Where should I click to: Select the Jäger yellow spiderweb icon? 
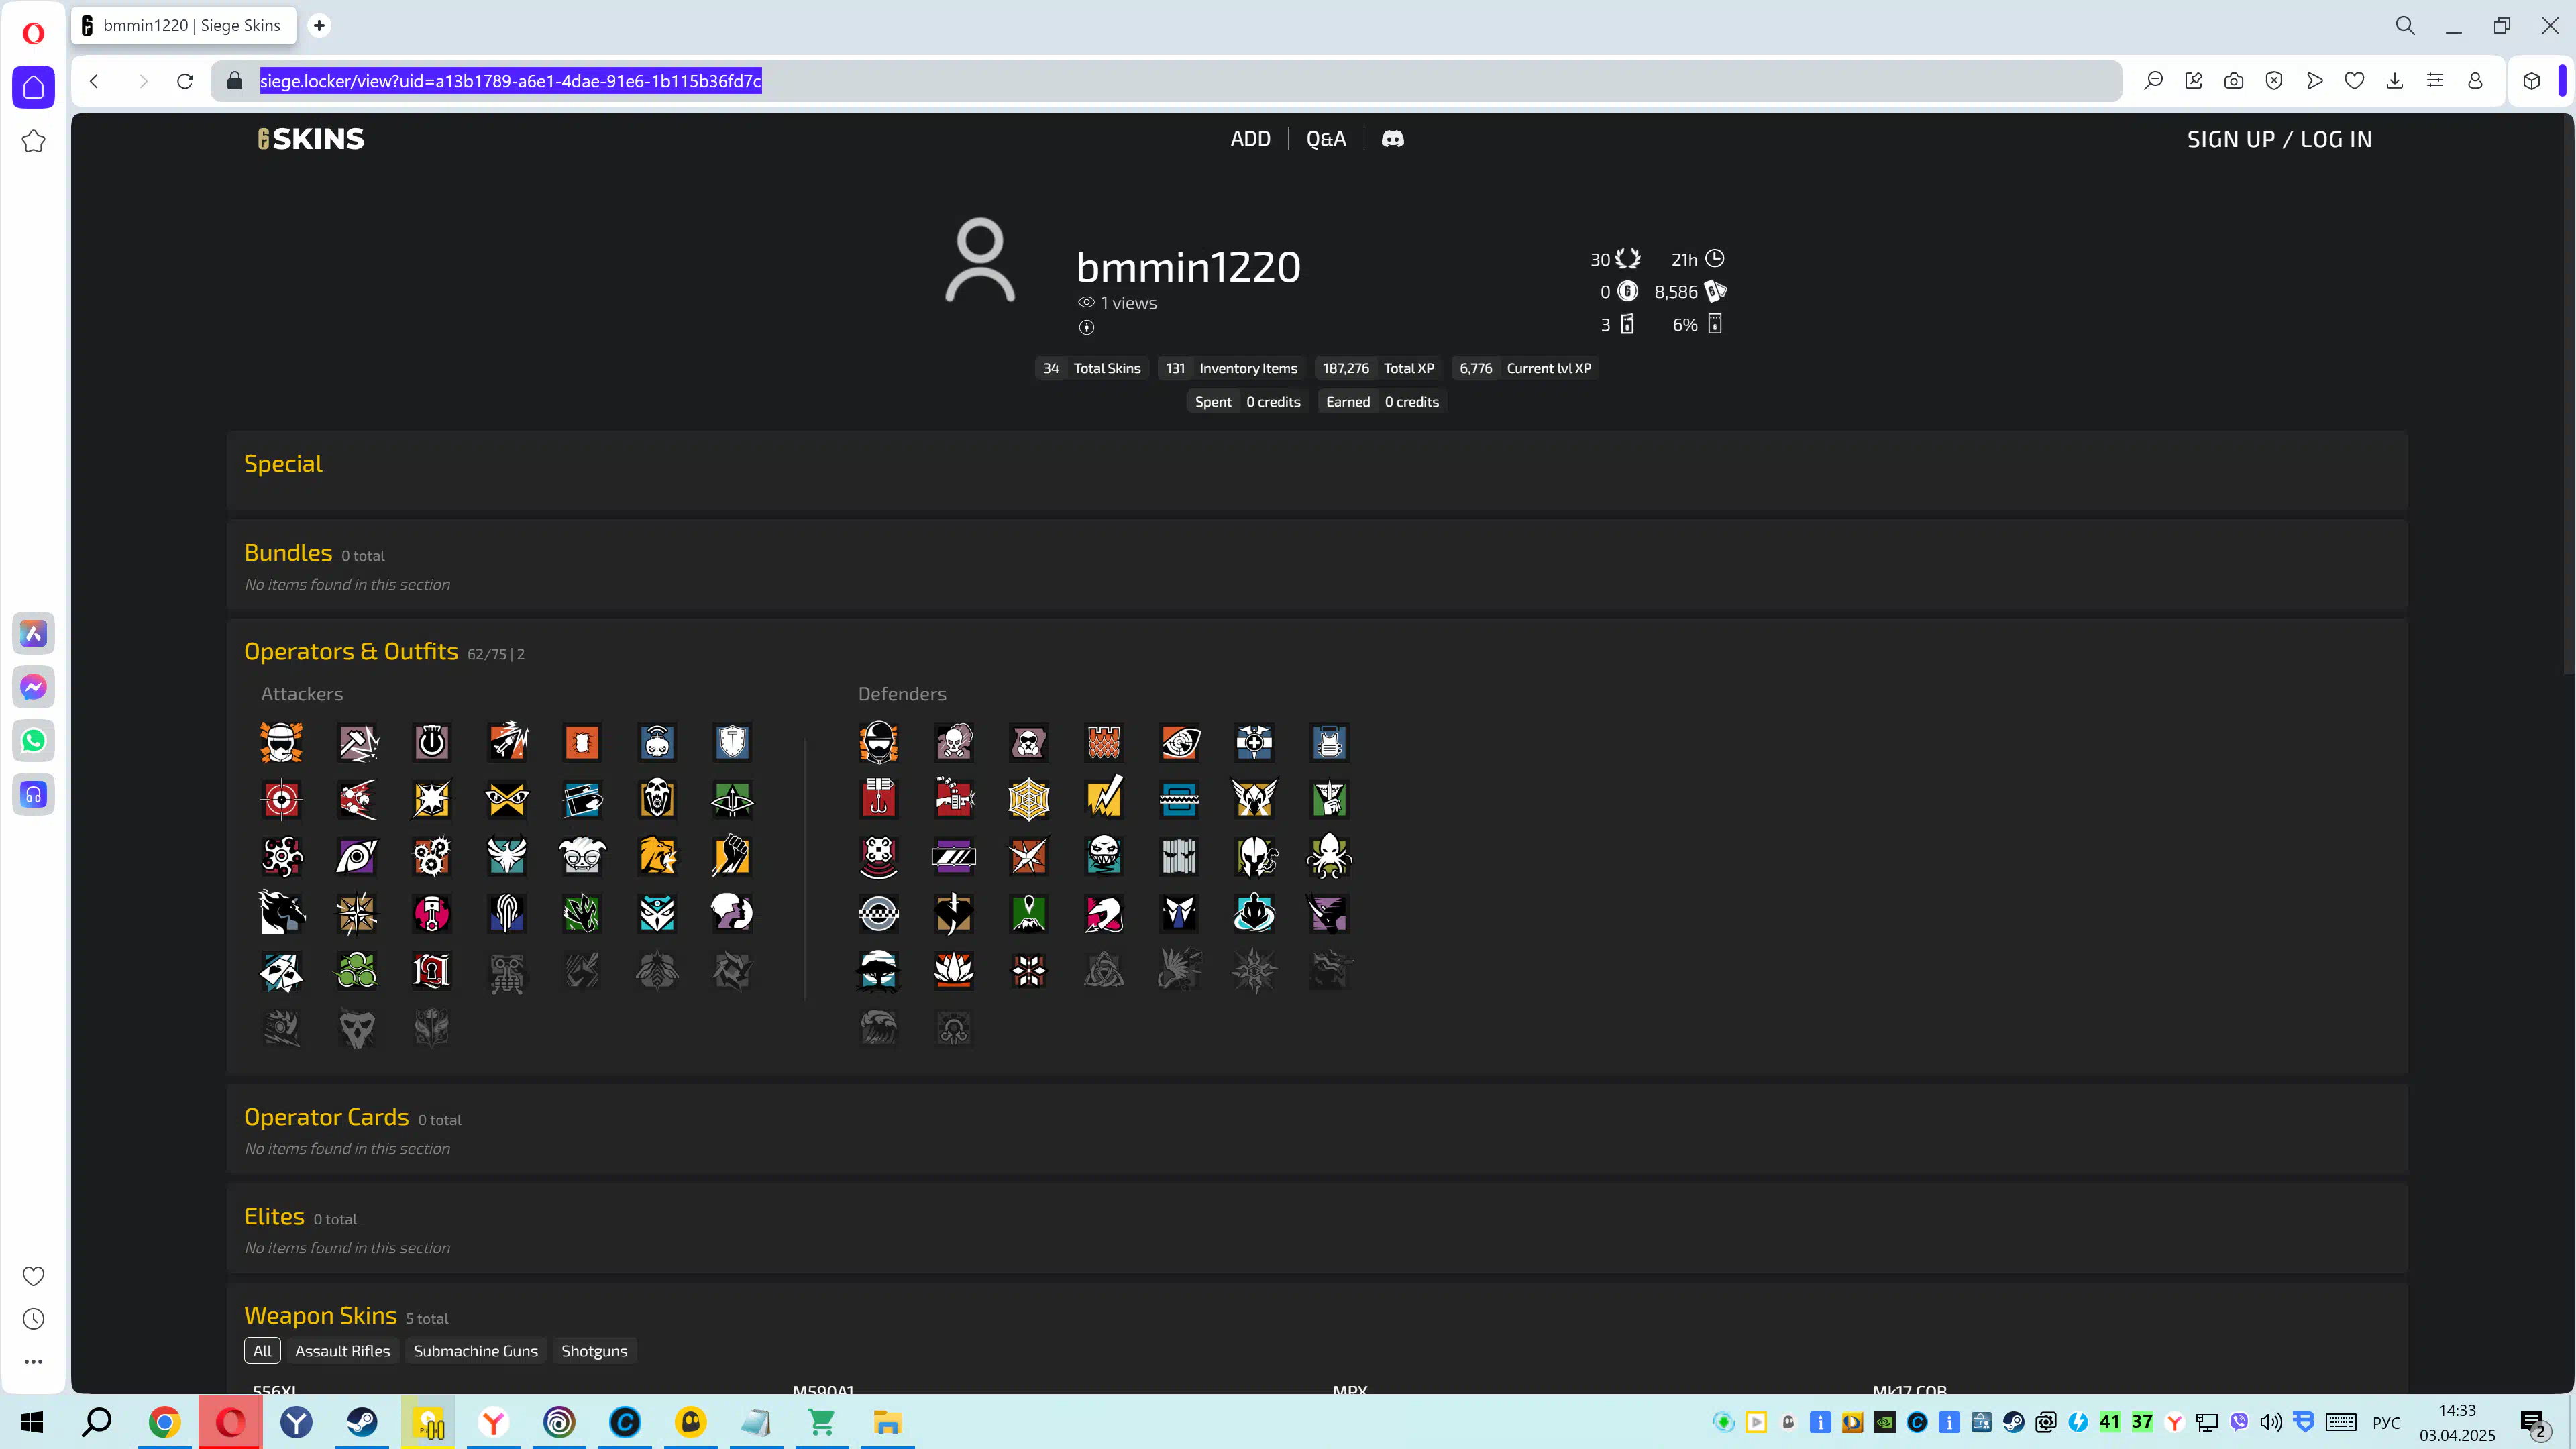click(x=1029, y=799)
